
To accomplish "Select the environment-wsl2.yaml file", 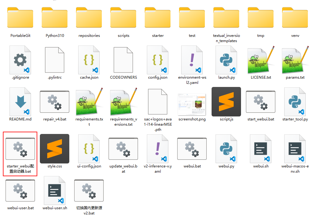I will [192, 60].
